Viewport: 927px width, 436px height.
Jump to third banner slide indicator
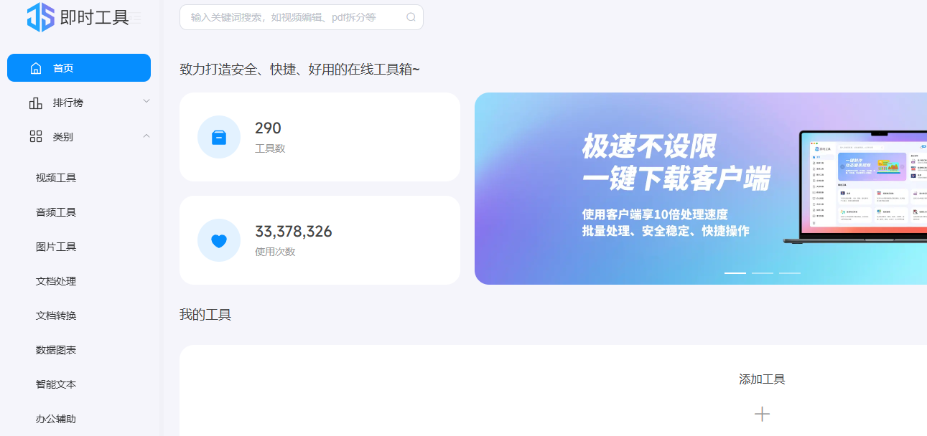(789, 273)
